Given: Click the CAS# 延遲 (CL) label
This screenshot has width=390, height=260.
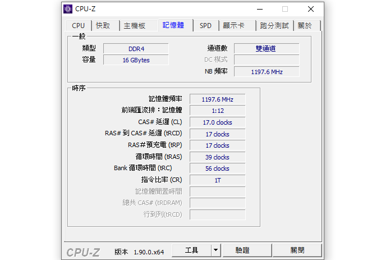Looking at the screenshot, I should pyautogui.click(x=160, y=122).
